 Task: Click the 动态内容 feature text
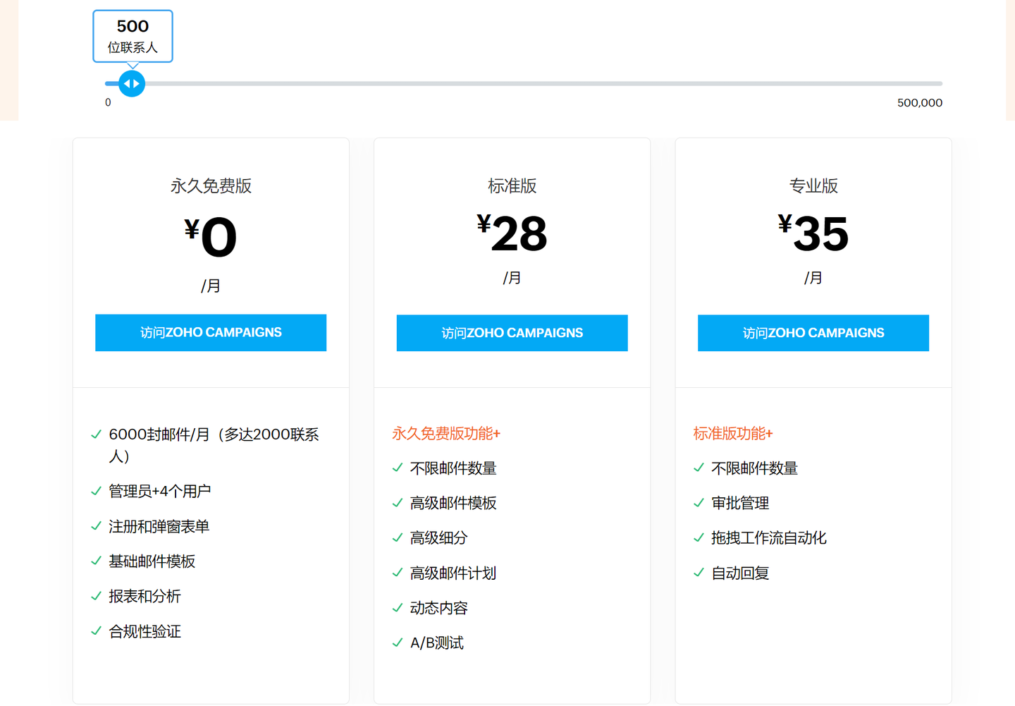(439, 608)
